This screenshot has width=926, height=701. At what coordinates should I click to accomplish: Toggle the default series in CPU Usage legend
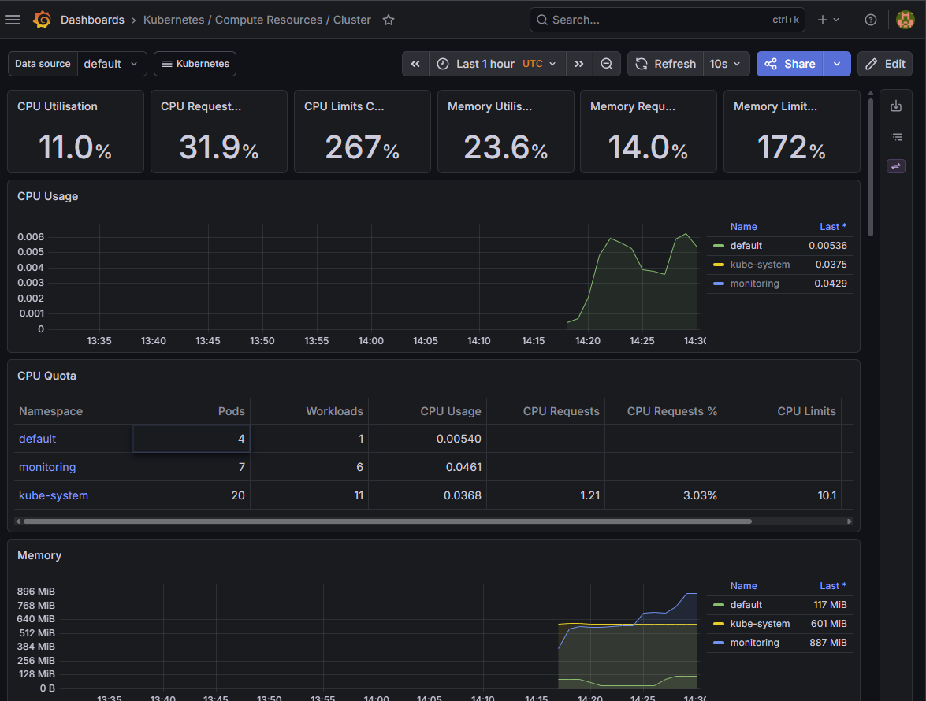pyautogui.click(x=746, y=246)
